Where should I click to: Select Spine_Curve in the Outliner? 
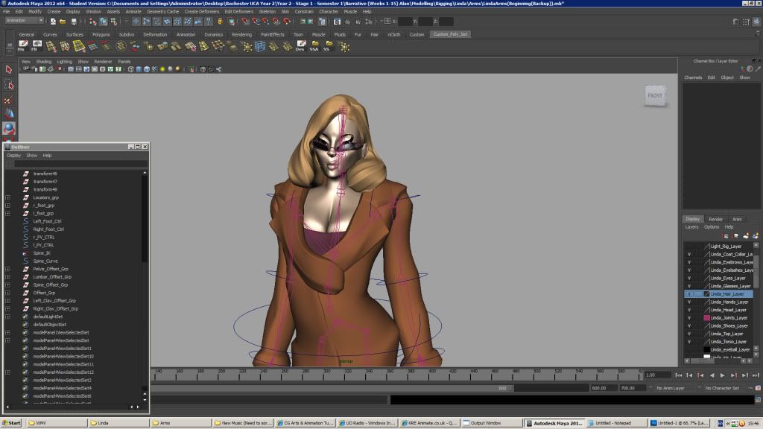[45, 261]
